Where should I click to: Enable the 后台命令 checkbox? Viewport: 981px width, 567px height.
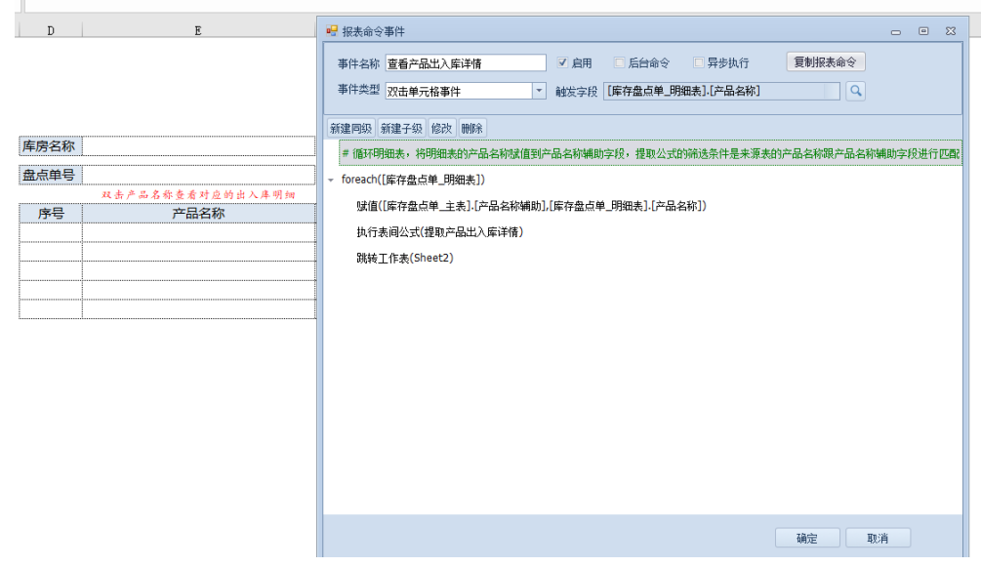click(x=620, y=62)
